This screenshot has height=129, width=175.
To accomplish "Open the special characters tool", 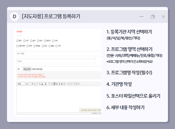I will (74, 84).
